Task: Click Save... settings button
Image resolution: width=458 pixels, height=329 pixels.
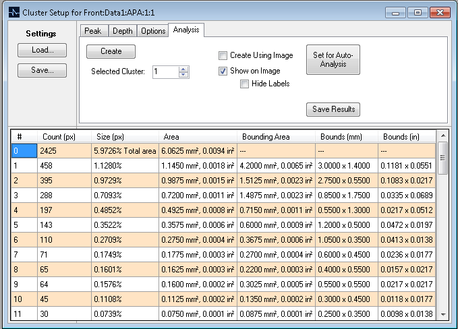Action: pos(42,70)
